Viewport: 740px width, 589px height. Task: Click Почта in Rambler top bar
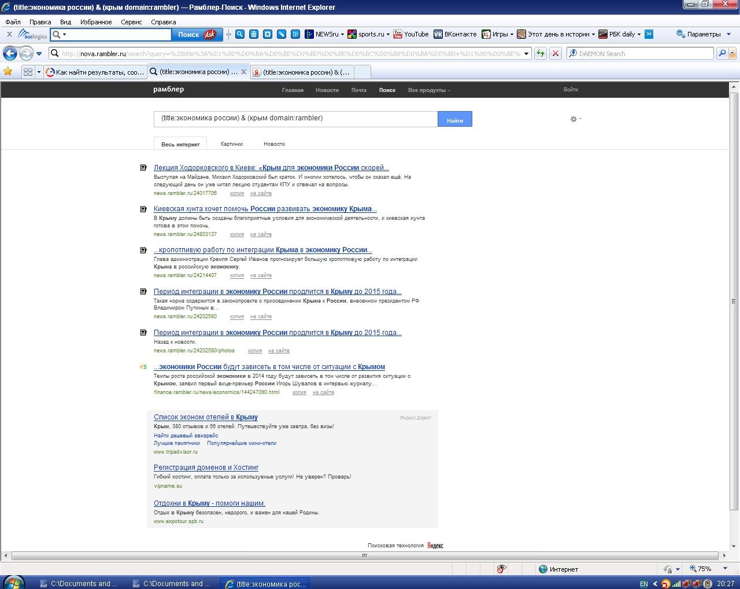[x=358, y=90]
